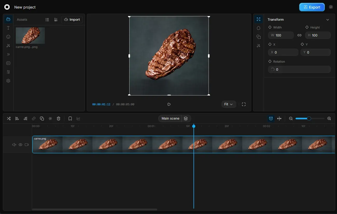Open the effects magic wand in left sidebar

pyautogui.click(x=8, y=46)
